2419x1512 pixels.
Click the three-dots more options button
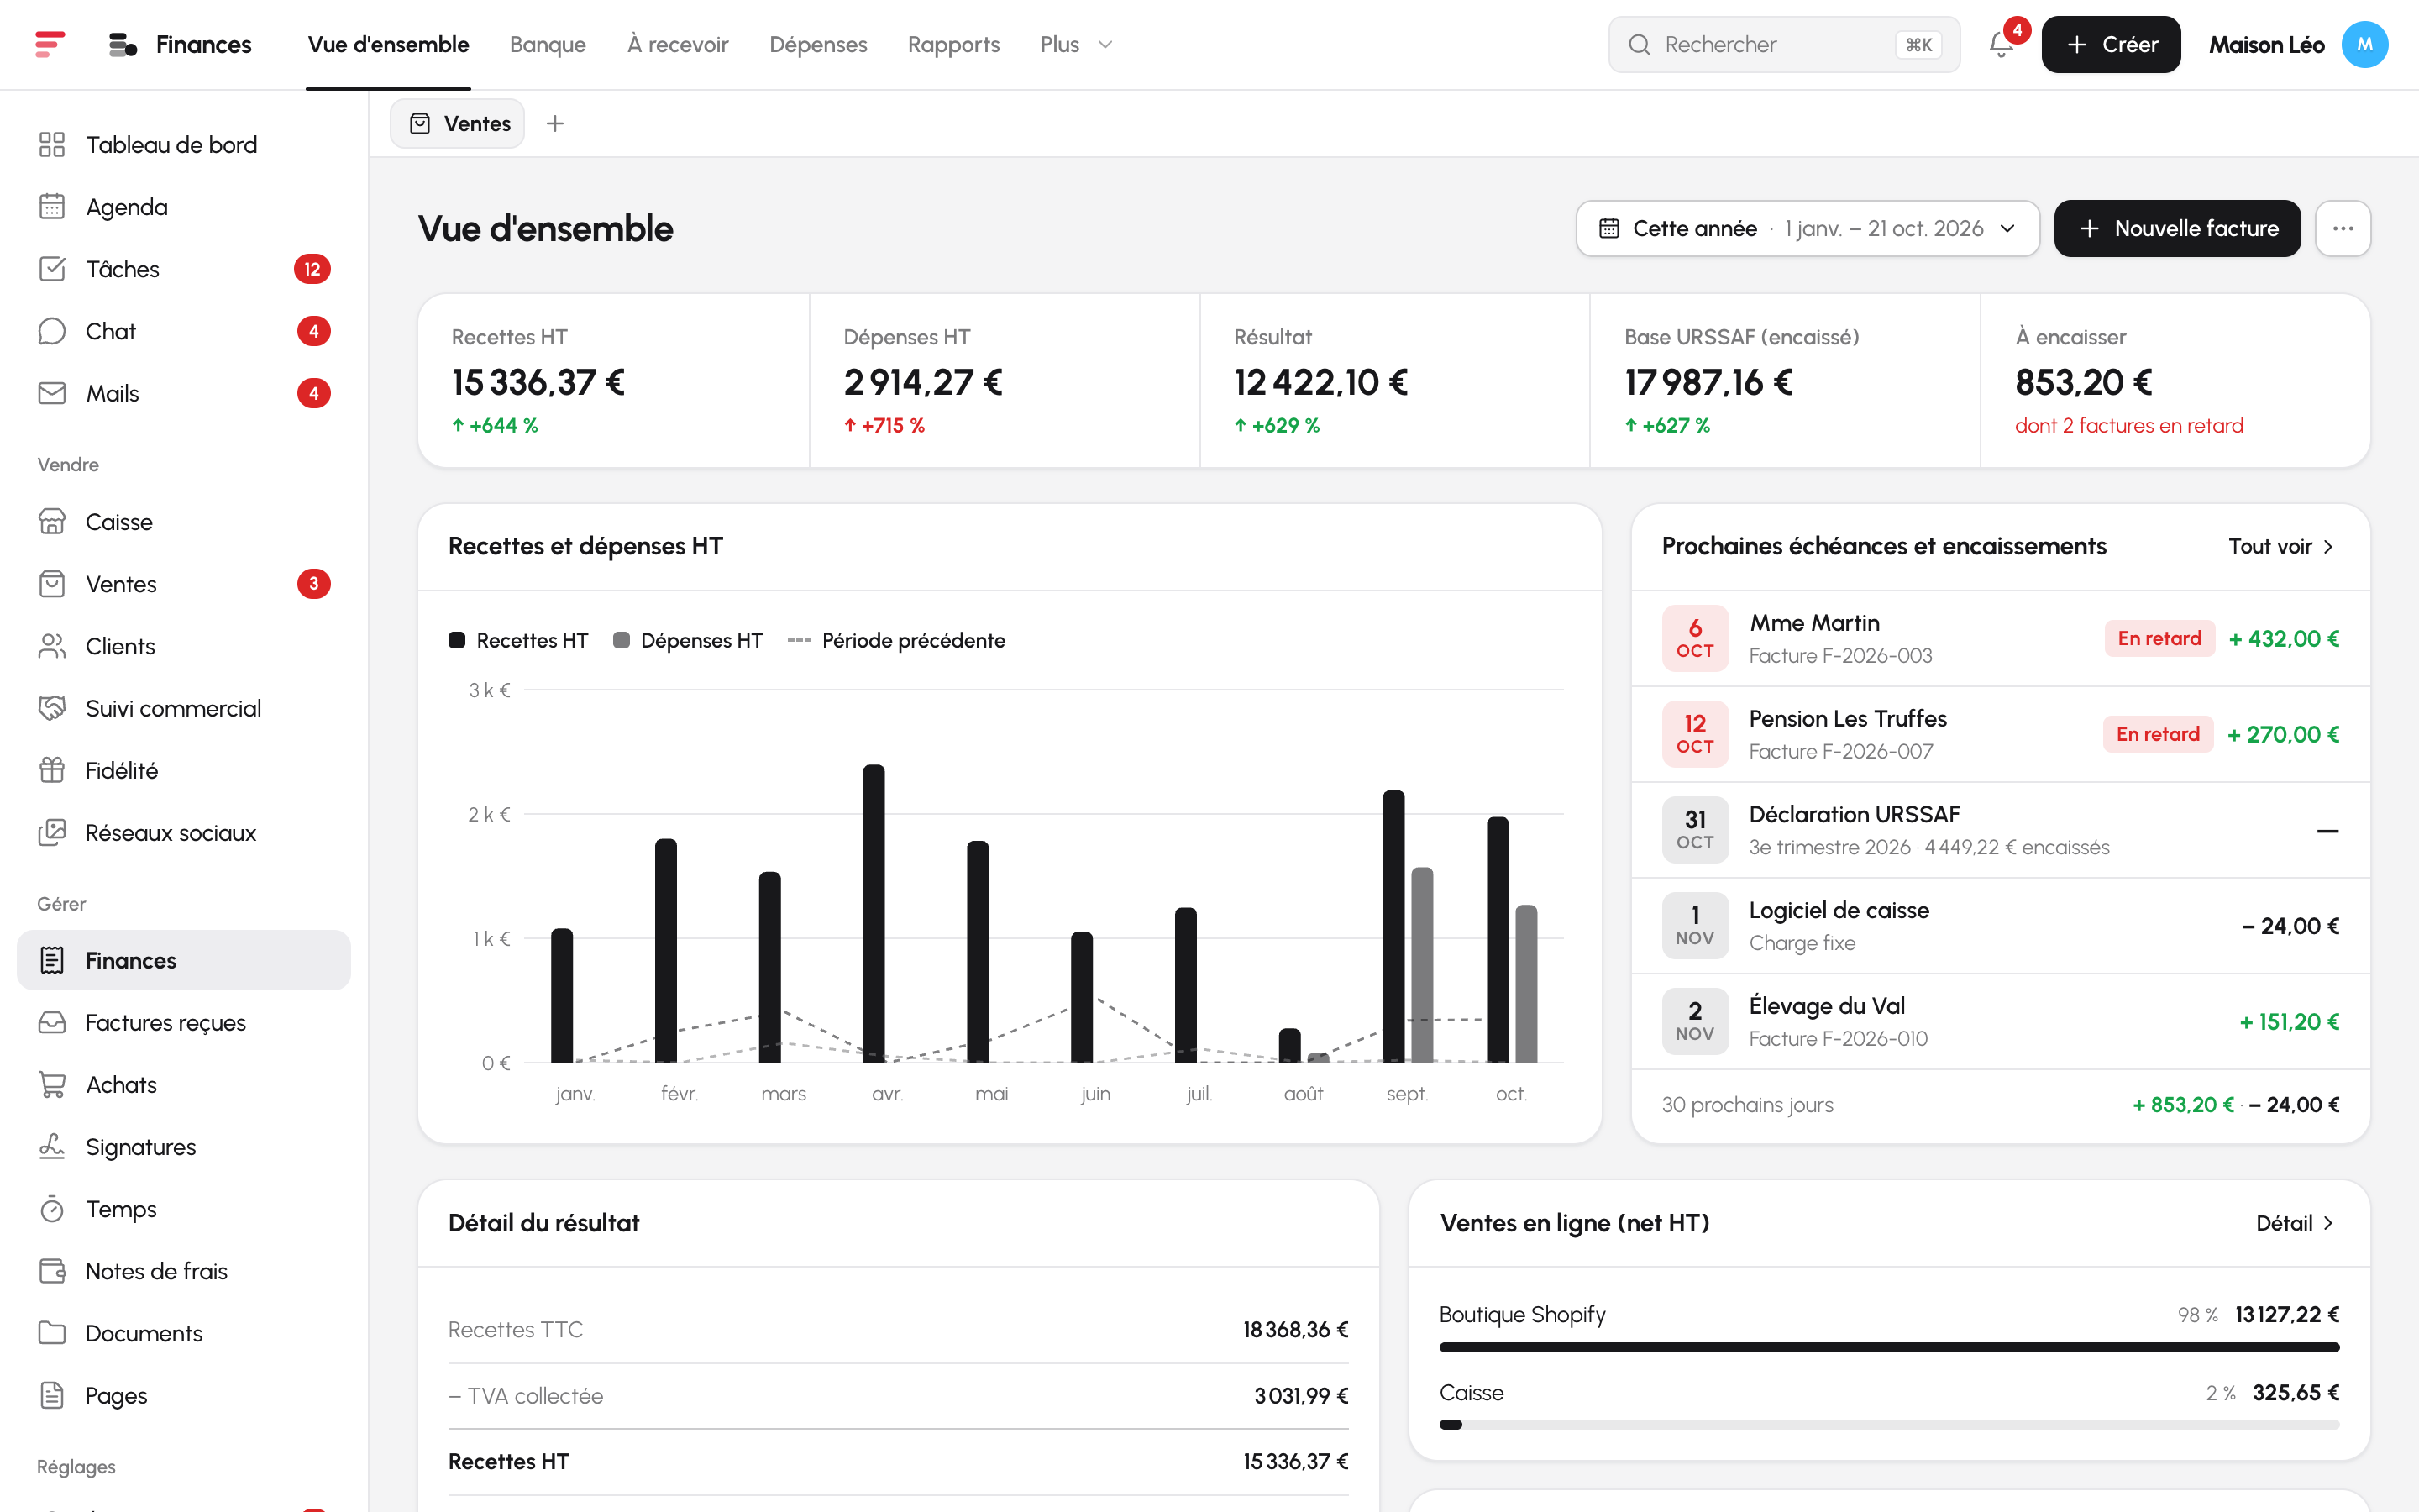2343,228
